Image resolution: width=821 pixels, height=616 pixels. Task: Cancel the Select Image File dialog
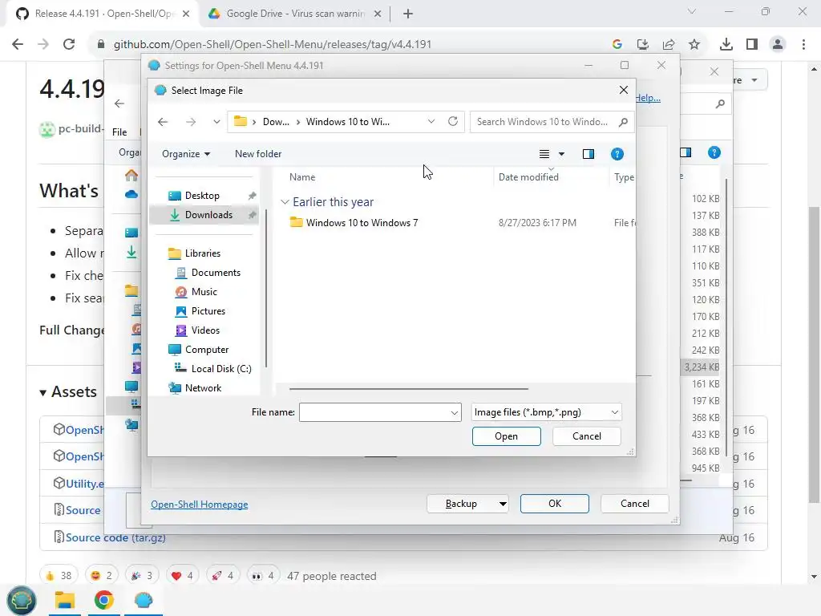586,436
